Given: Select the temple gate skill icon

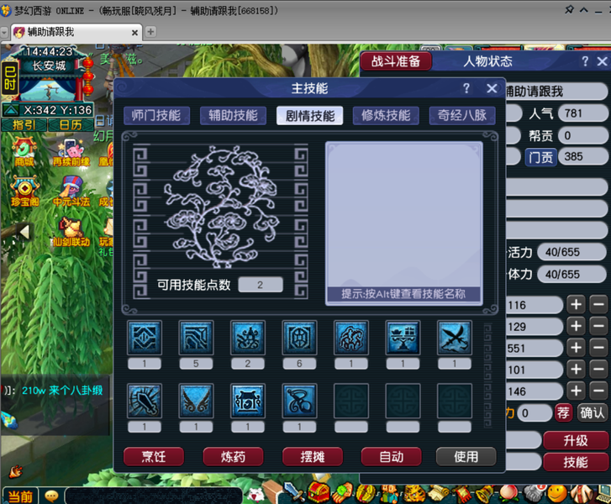Looking at the screenshot, I should [x=248, y=401].
